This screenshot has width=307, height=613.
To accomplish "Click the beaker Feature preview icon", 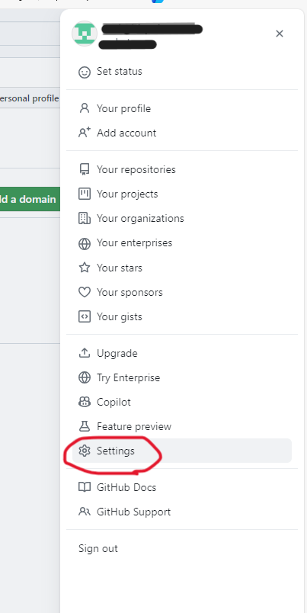I will click(85, 426).
